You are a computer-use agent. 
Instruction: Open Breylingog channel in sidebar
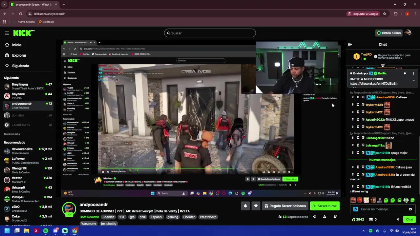[28, 86]
